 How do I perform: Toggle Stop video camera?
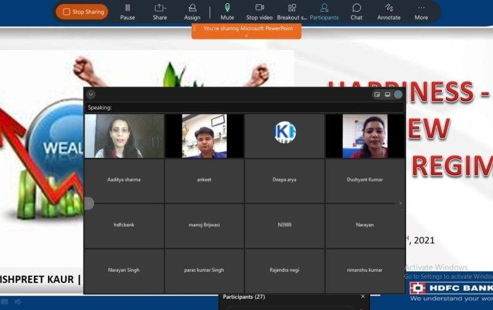[259, 11]
